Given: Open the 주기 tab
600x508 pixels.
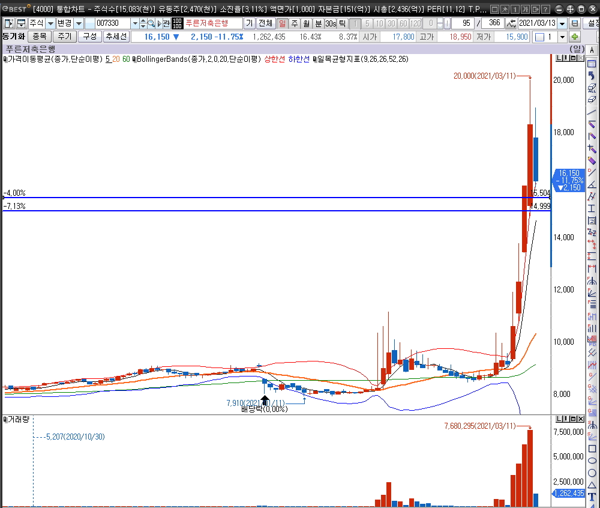Looking at the screenshot, I should click(65, 37).
